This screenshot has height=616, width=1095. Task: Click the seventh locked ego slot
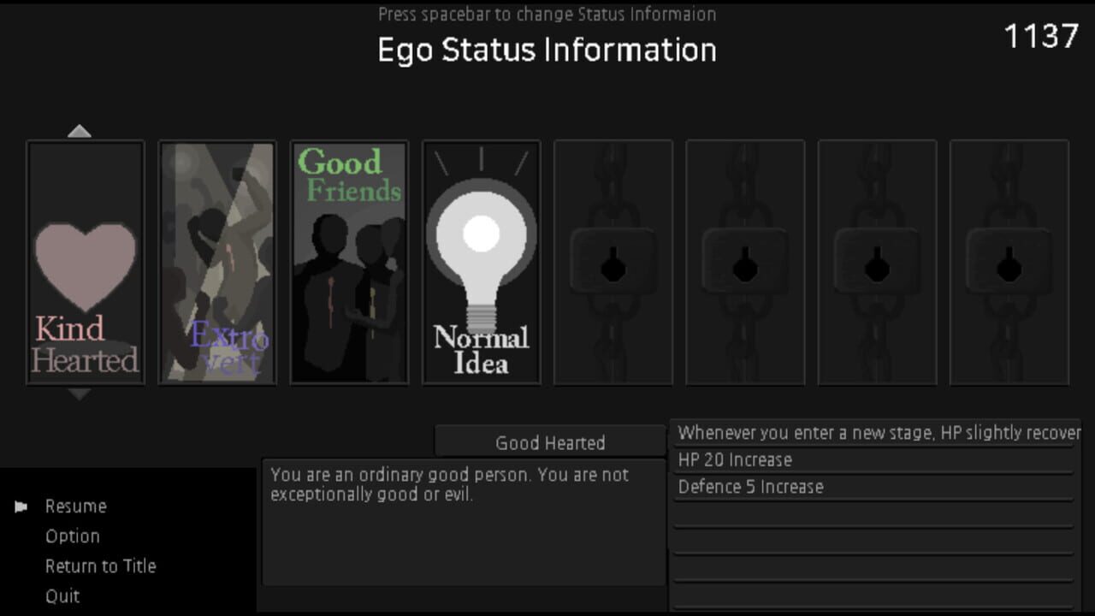click(x=876, y=263)
